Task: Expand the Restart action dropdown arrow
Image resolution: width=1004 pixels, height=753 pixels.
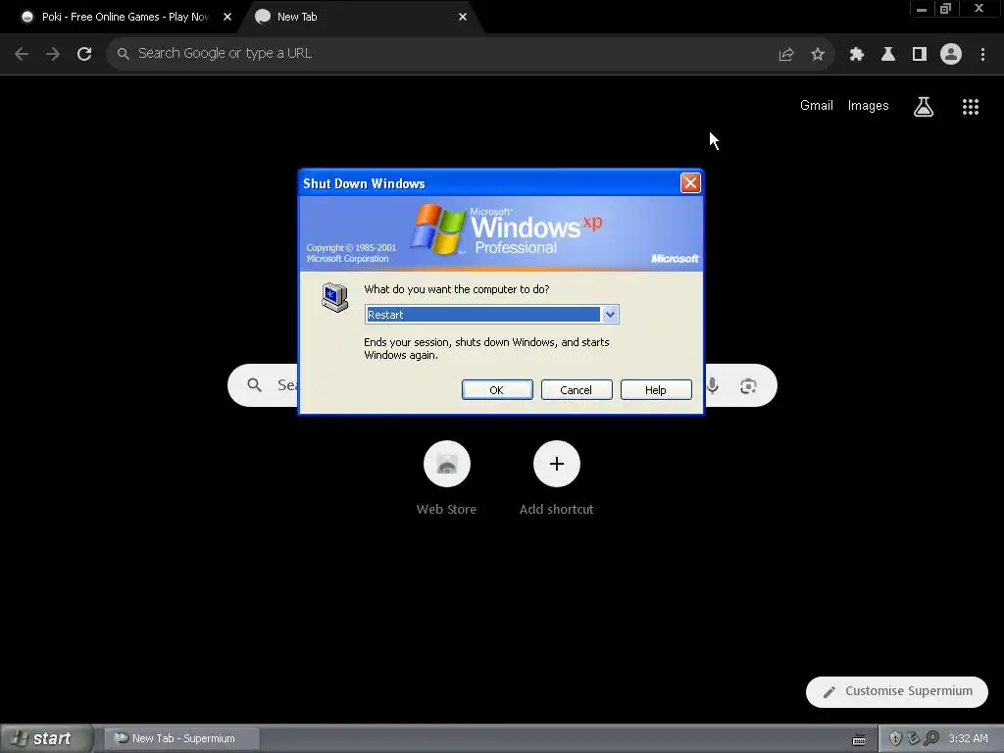Action: pos(610,315)
